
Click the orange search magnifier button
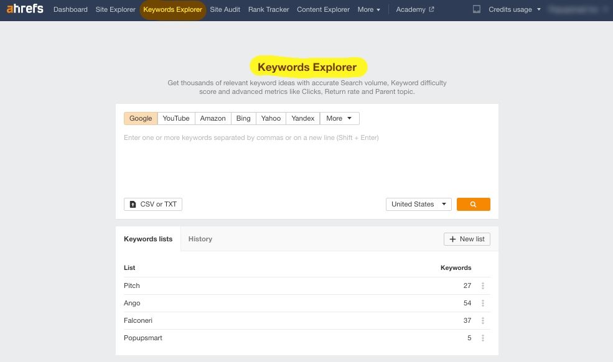tap(473, 204)
